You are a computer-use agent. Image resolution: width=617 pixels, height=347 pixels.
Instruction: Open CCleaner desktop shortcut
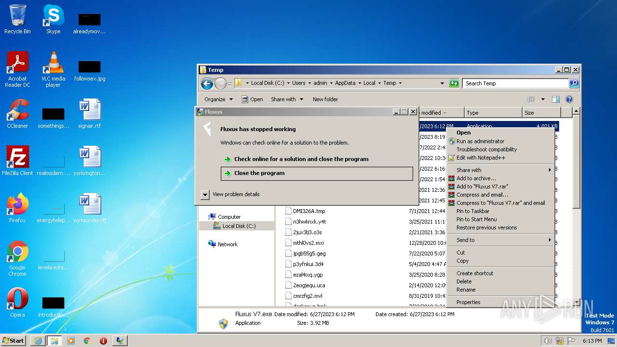[17, 114]
